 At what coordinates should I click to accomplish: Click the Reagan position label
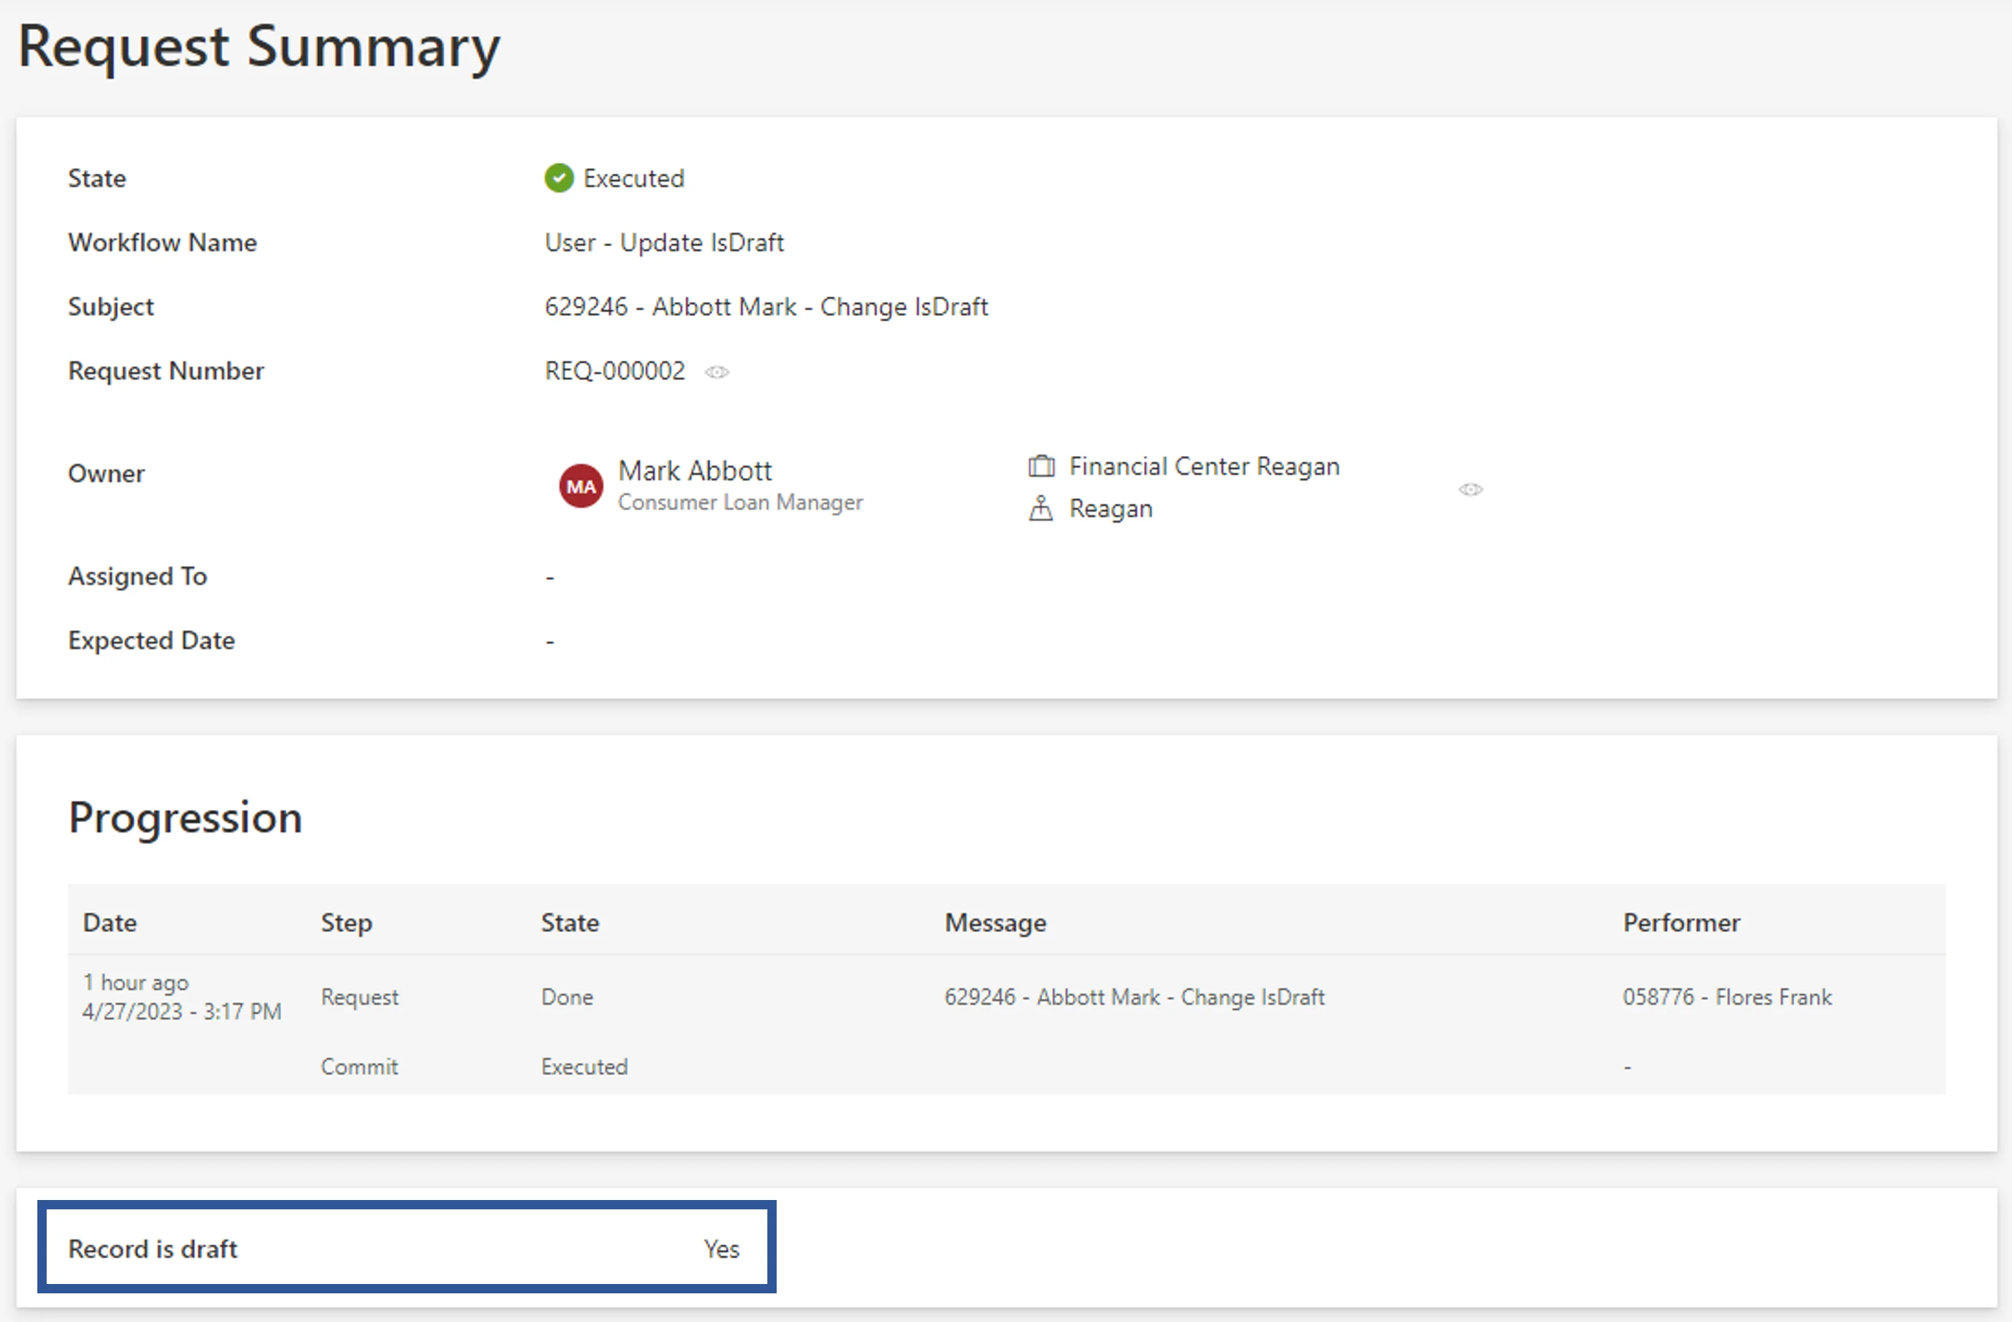click(1111, 509)
